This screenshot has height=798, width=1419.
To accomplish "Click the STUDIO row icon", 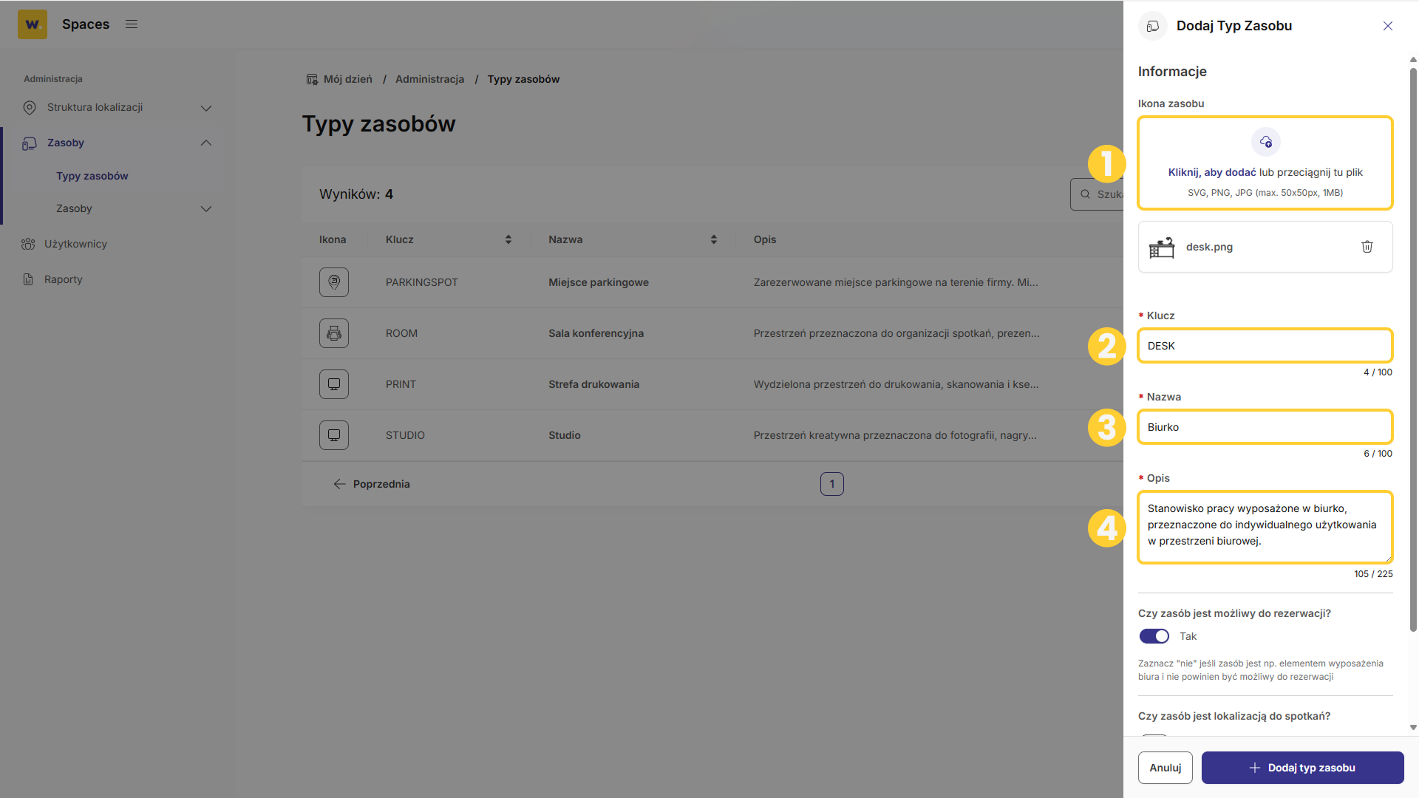I will [x=334, y=435].
